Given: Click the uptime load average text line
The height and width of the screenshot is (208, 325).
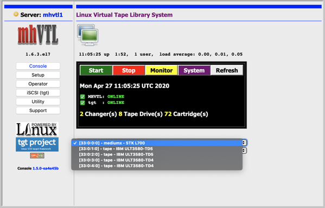Looking at the screenshot, I should (x=161, y=54).
